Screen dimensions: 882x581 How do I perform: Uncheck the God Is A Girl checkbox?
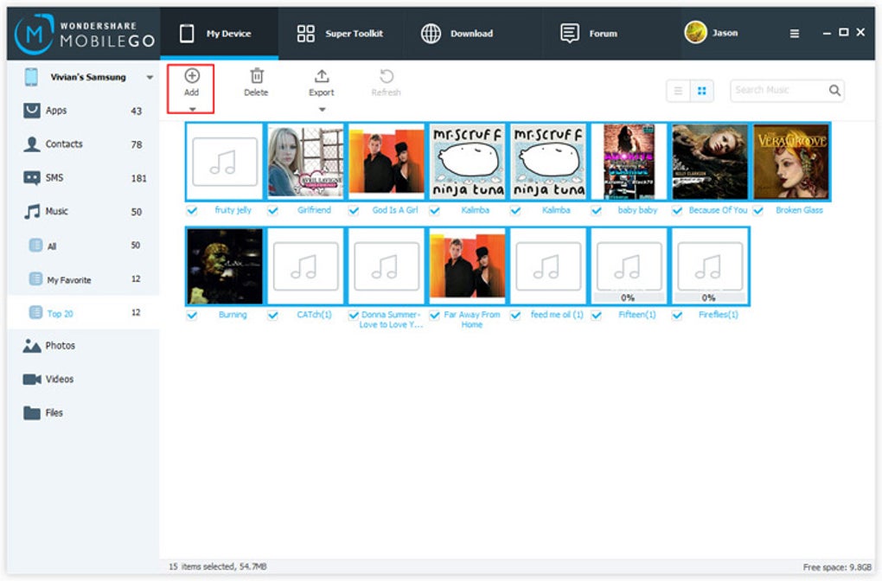[x=354, y=211]
